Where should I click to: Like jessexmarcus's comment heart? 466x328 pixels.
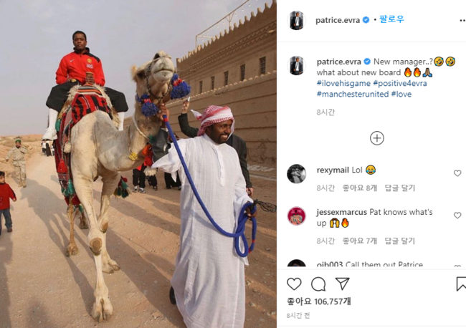pyautogui.click(x=457, y=215)
